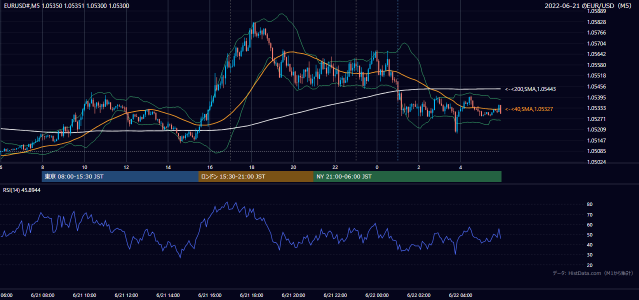Click price axis label 1.05333
The height and width of the screenshot is (300, 639).
point(596,108)
